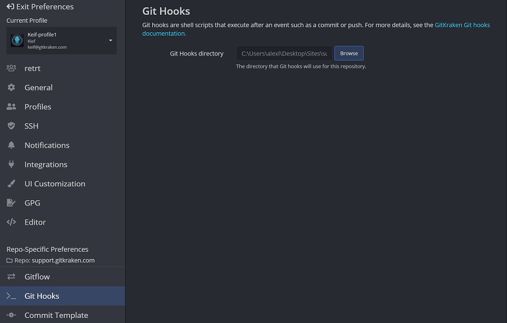Open the Notifications preferences section

[47, 145]
